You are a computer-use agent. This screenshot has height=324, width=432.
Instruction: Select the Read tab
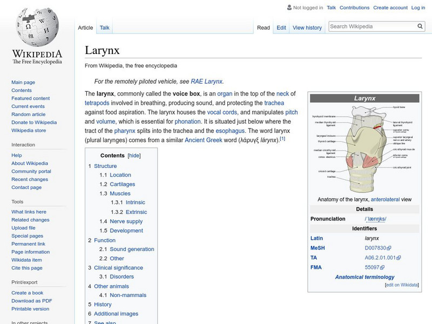click(264, 28)
